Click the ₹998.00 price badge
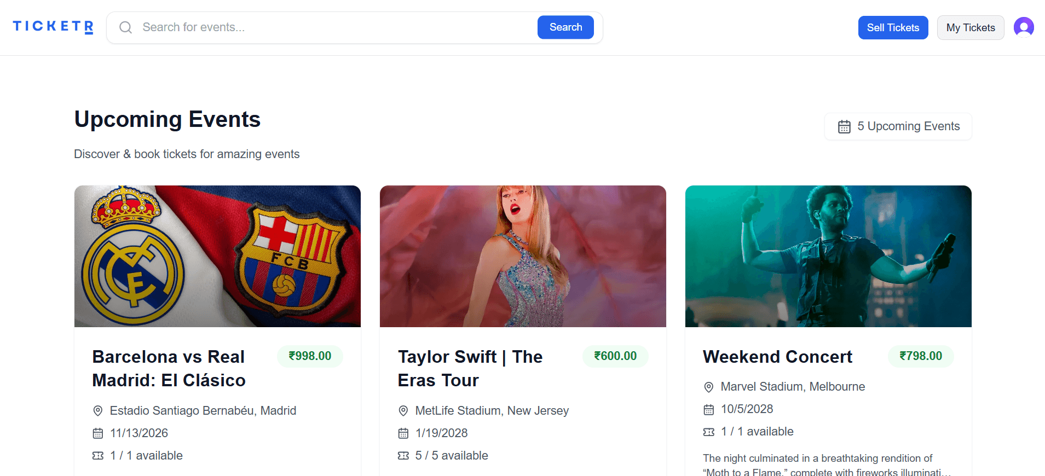Viewport: 1045px width, 476px height. pyautogui.click(x=310, y=356)
